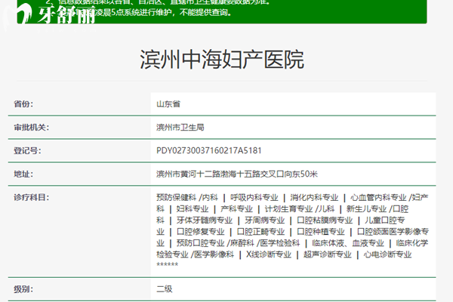Click 心电诊断专业 in the department list
This screenshot has width=453, height=302.
click(x=387, y=254)
